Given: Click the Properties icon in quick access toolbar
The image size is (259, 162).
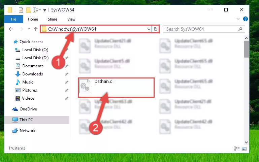Looking at the screenshot, I should (x=21, y=10).
